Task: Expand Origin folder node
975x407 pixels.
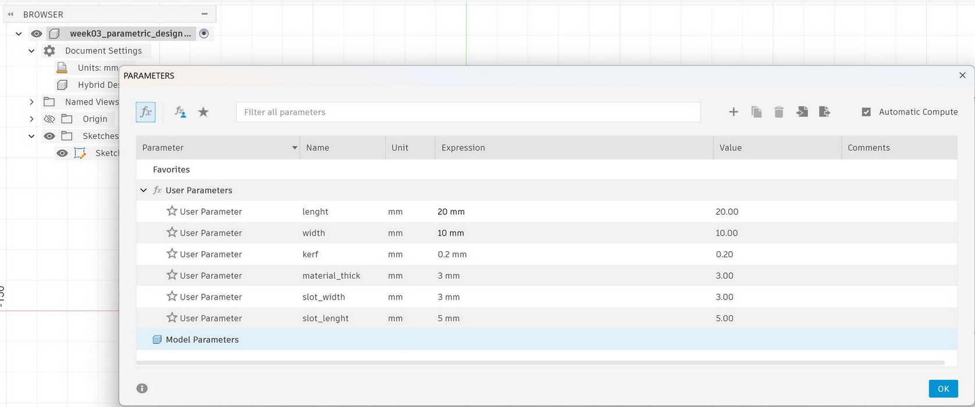Action: pyautogui.click(x=31, y=118)
